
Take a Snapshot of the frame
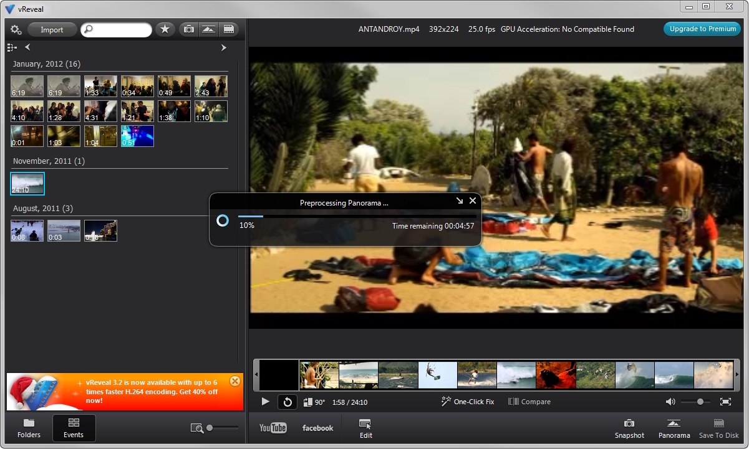click(x=629, y=428)
